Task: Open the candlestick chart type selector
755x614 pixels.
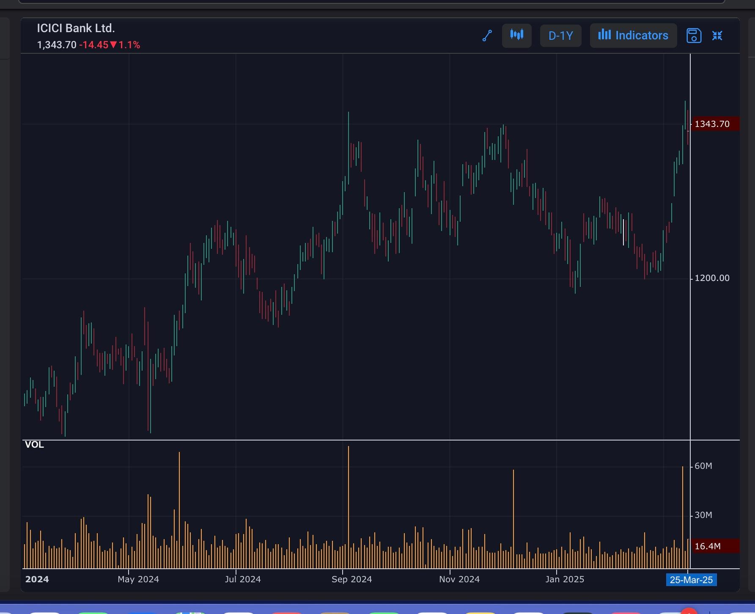Action: click(x=516, y=36)
